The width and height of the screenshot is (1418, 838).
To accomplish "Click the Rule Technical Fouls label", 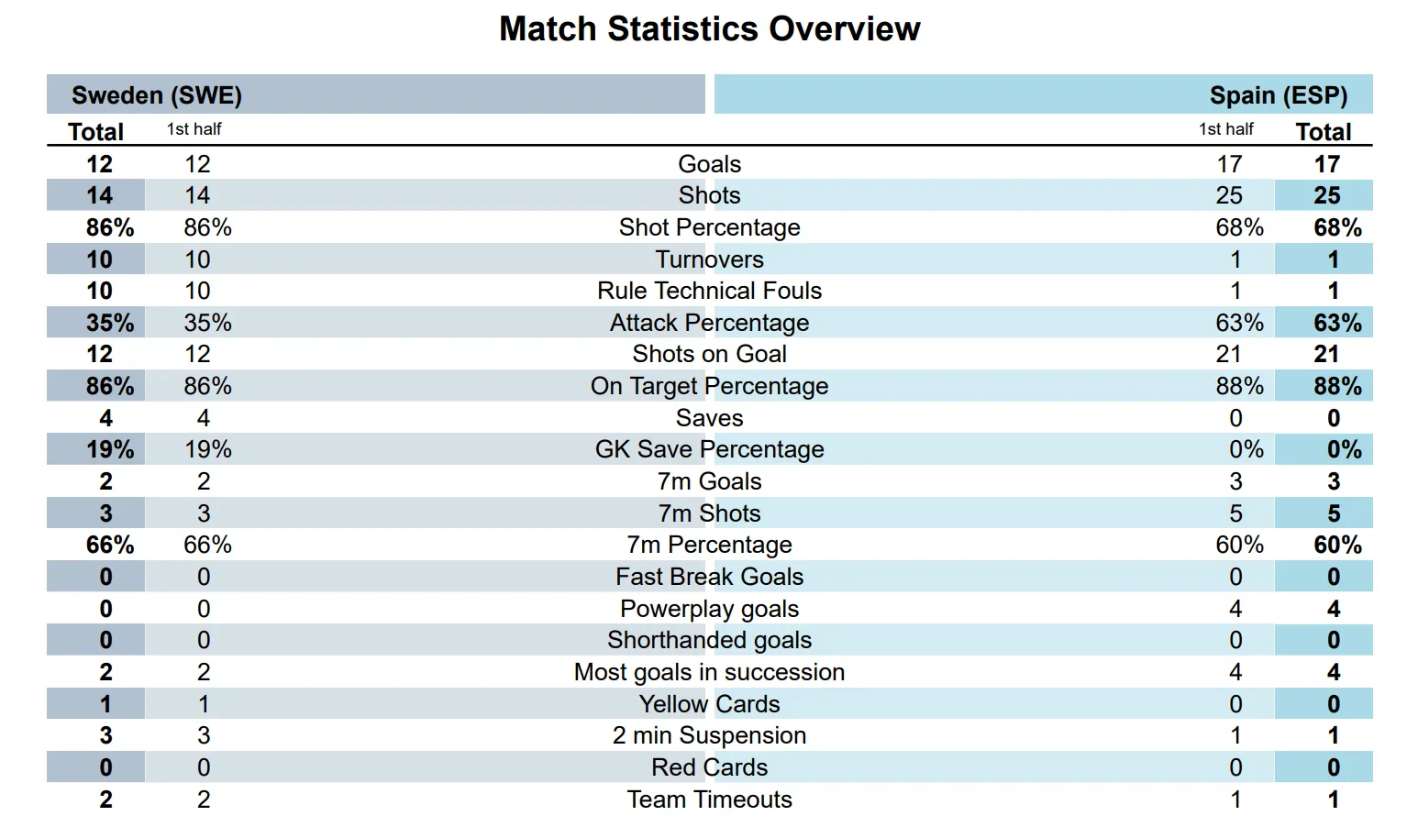I will point(709,291).
